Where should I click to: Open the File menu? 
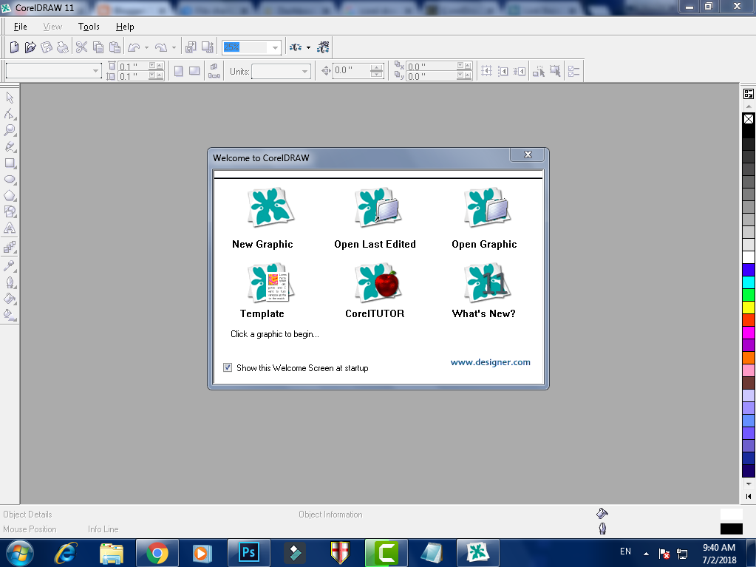pyautogui.click(x=20, y=27)
